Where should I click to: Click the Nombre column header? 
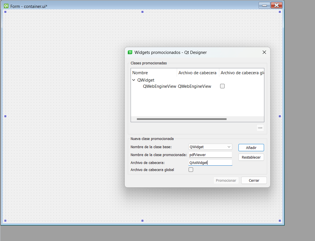coord(154,73)
